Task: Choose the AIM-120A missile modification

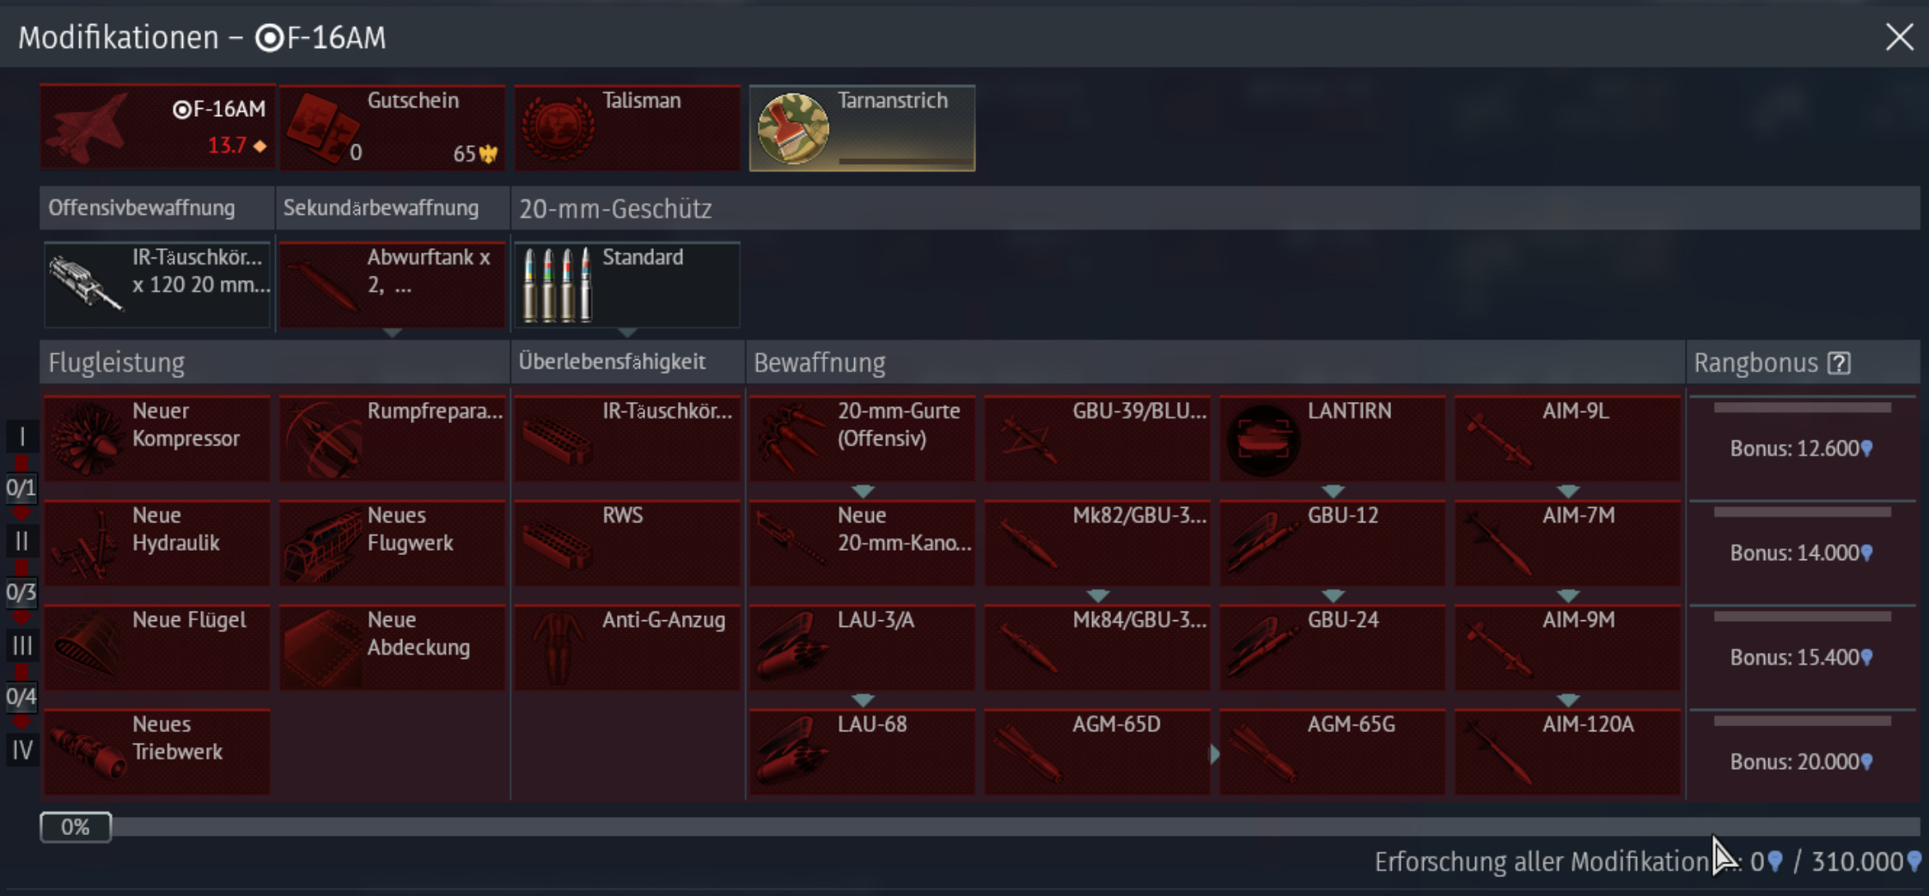Action: coord(1567,752)
